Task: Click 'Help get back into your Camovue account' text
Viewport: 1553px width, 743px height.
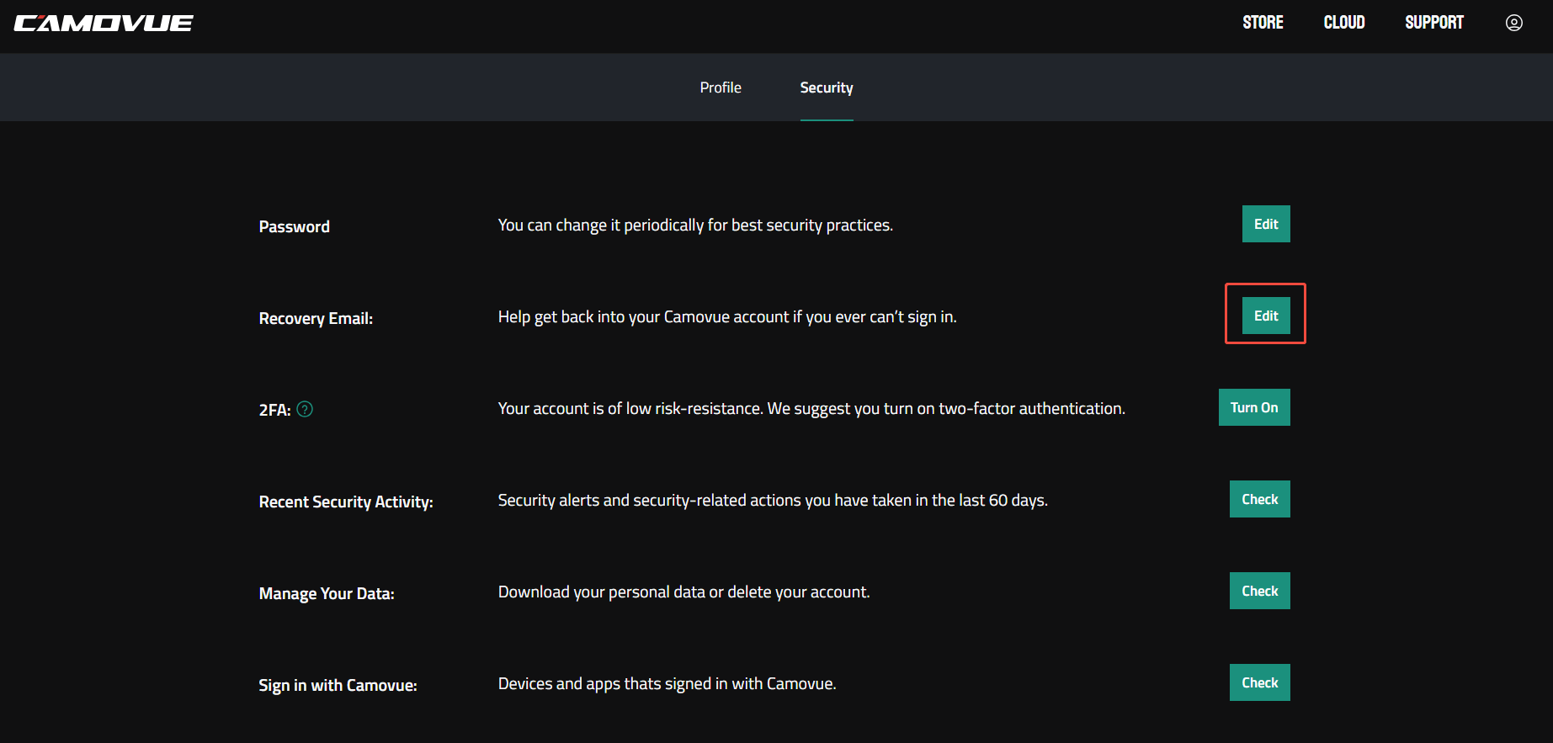Action: tap(727, 316)
